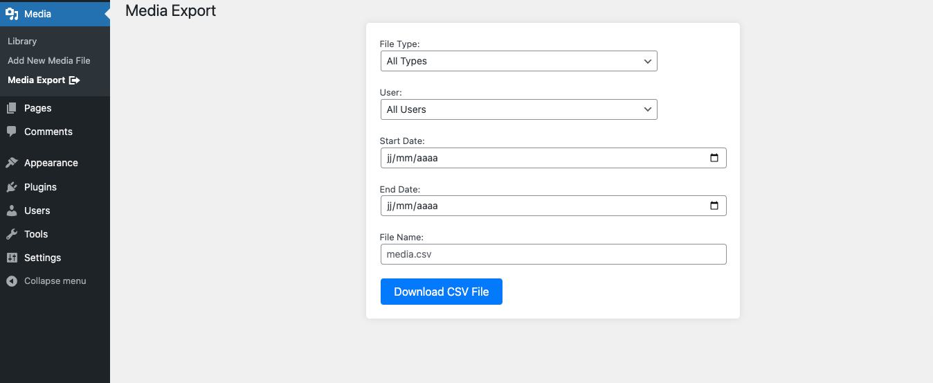Collapse the admin menu arrow icon
Screen dimensions: 933x383
[12, 281]
